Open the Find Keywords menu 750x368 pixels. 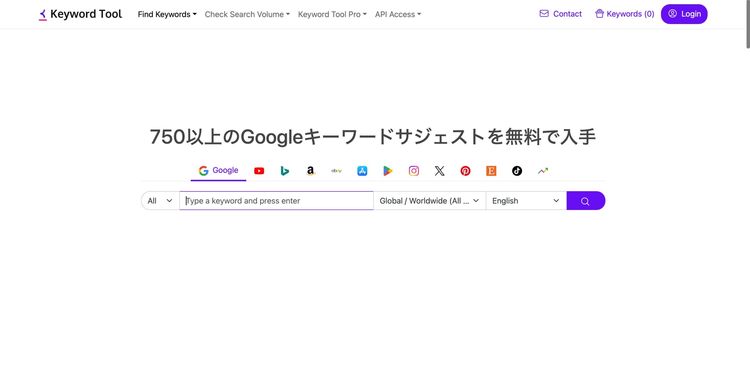coord(167,14)
